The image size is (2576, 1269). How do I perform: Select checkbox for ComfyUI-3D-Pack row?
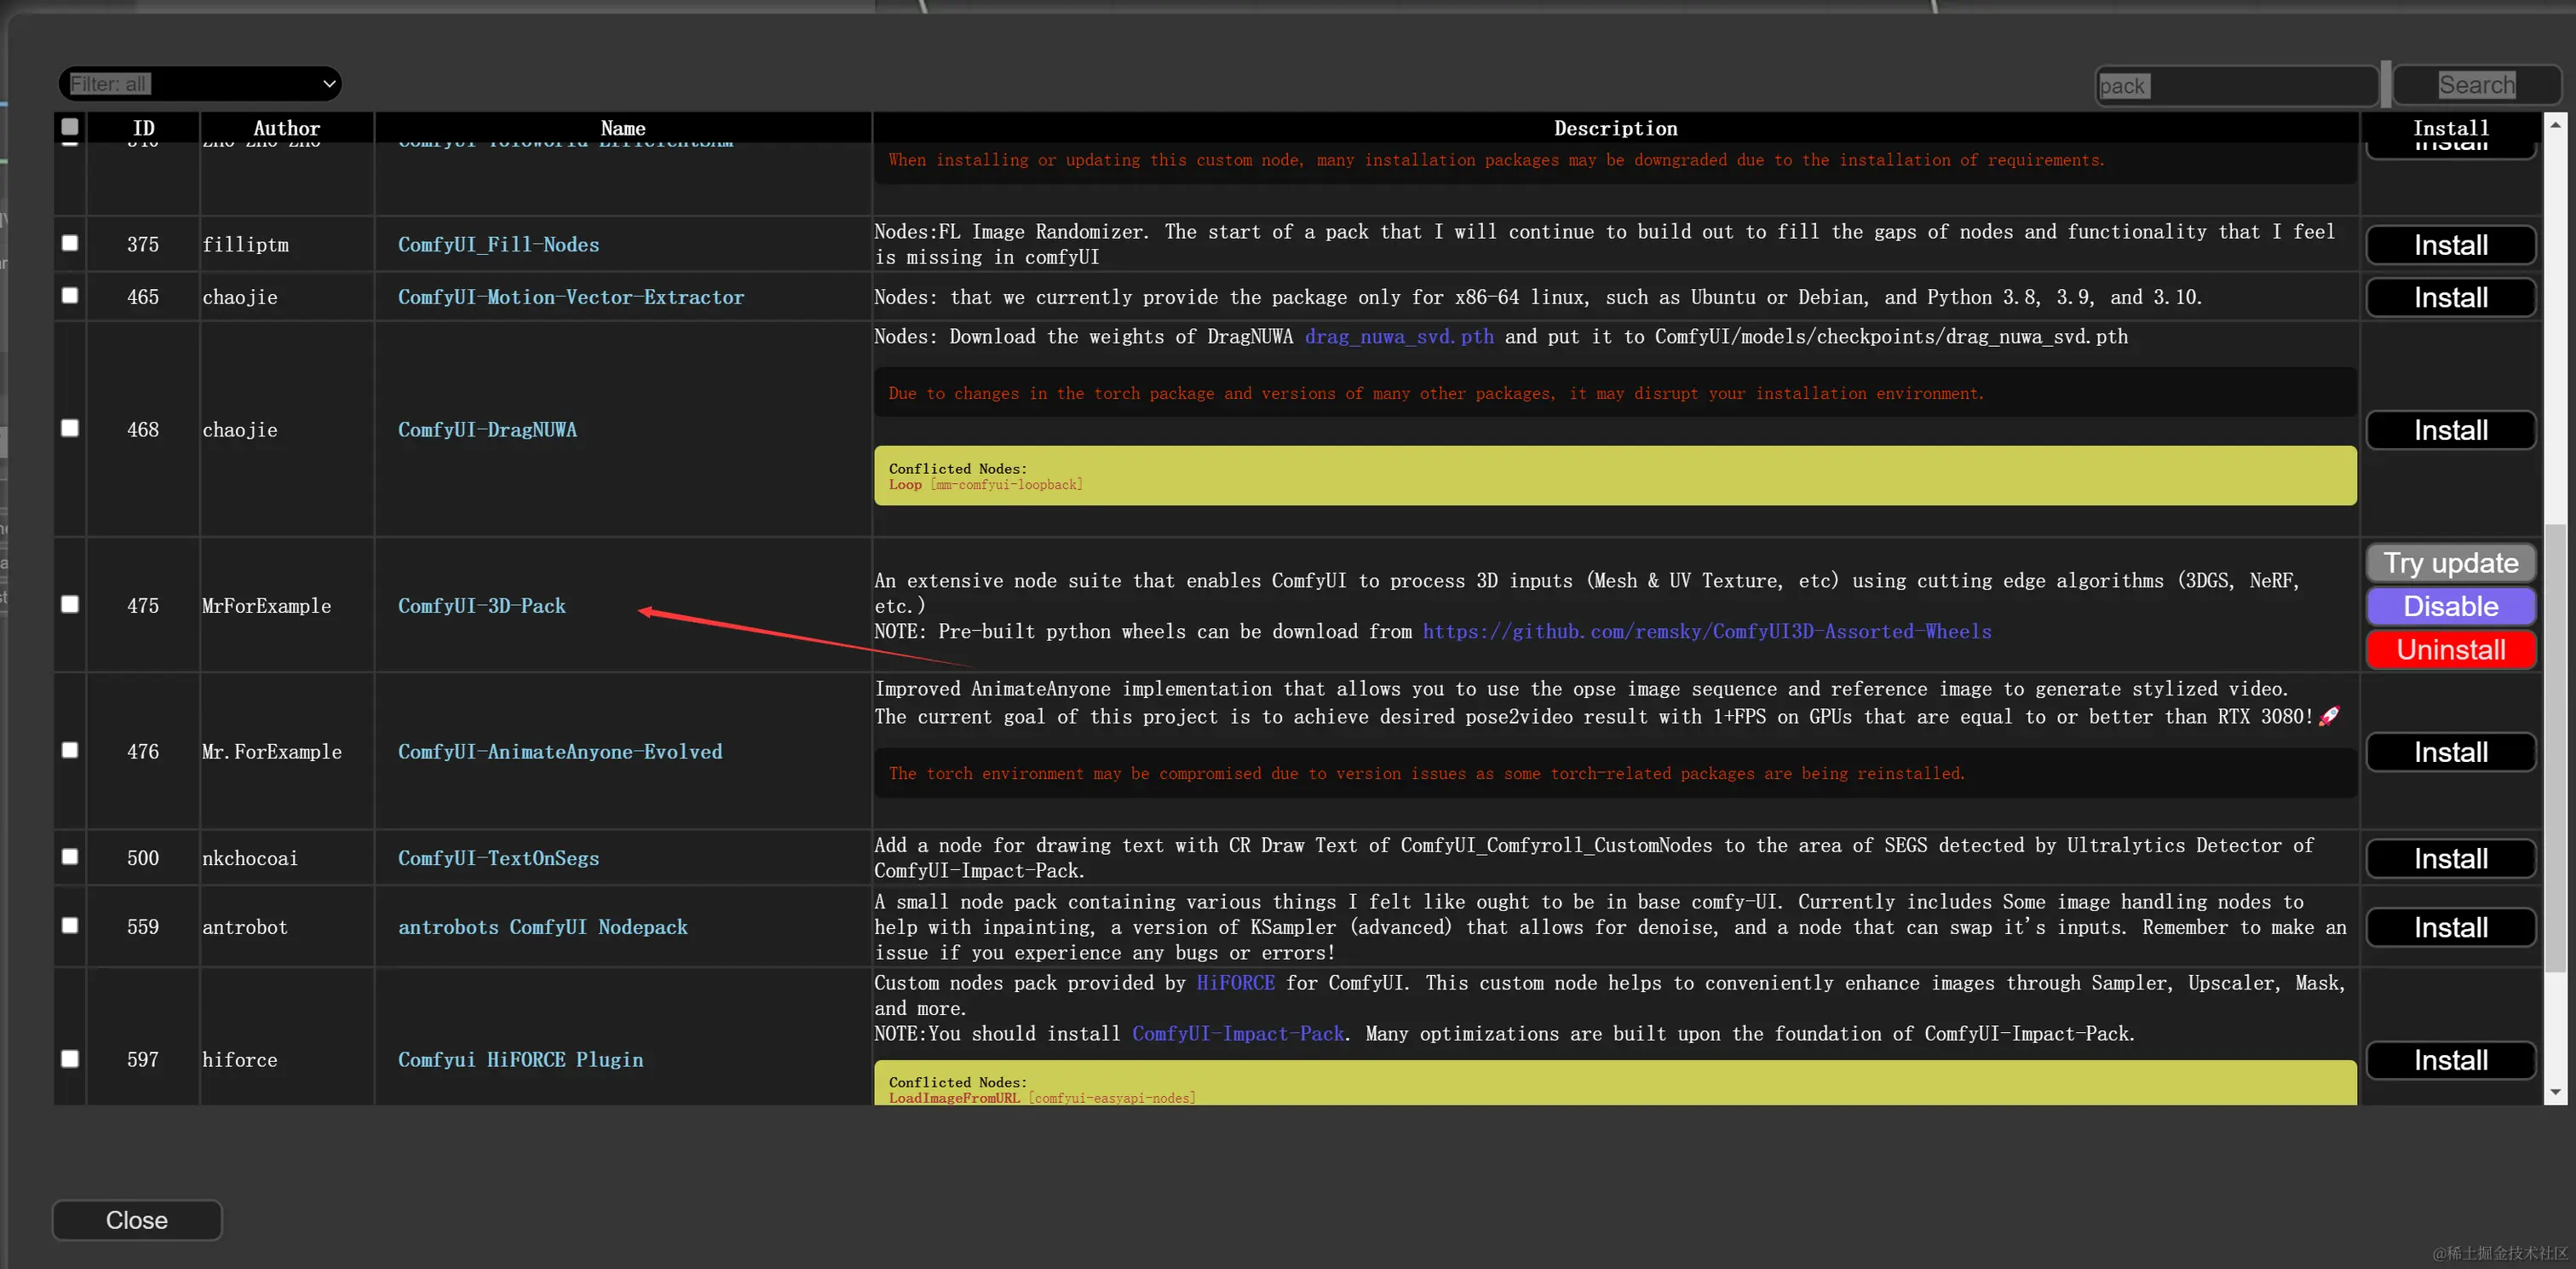pyautogui.click(x=70, y=604)
